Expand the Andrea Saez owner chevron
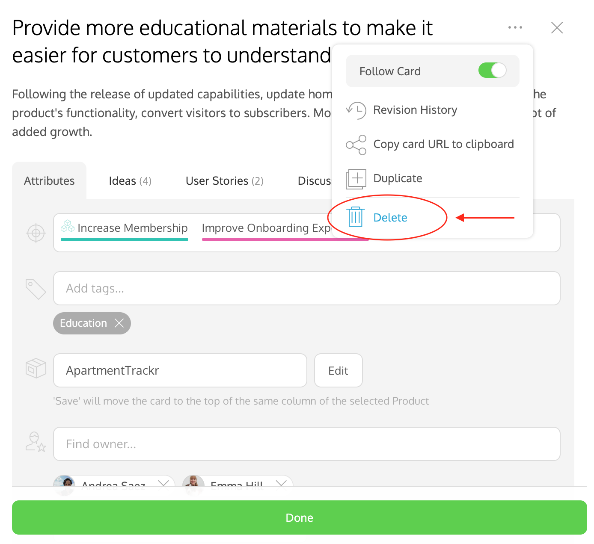Image resolution: width=594 pixels, height=544 pixels. click(x=163, y=483)
